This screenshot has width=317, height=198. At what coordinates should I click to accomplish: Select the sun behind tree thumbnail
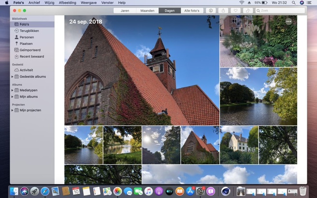point(161,145)
